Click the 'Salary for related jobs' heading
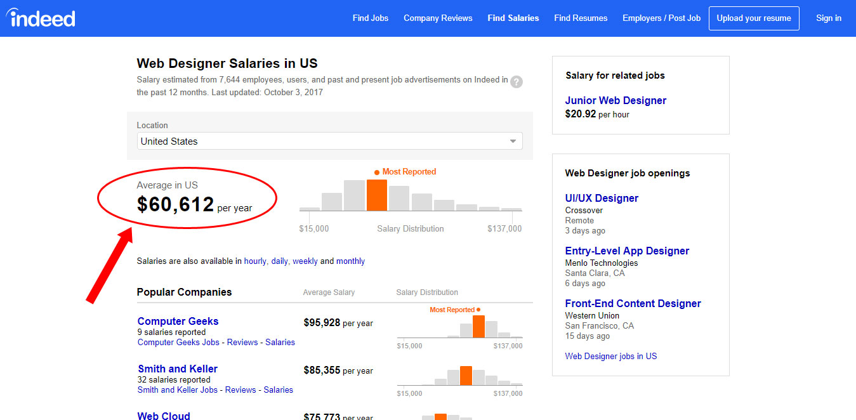This screenshot has width=856, height=420. tap(615, 75)
